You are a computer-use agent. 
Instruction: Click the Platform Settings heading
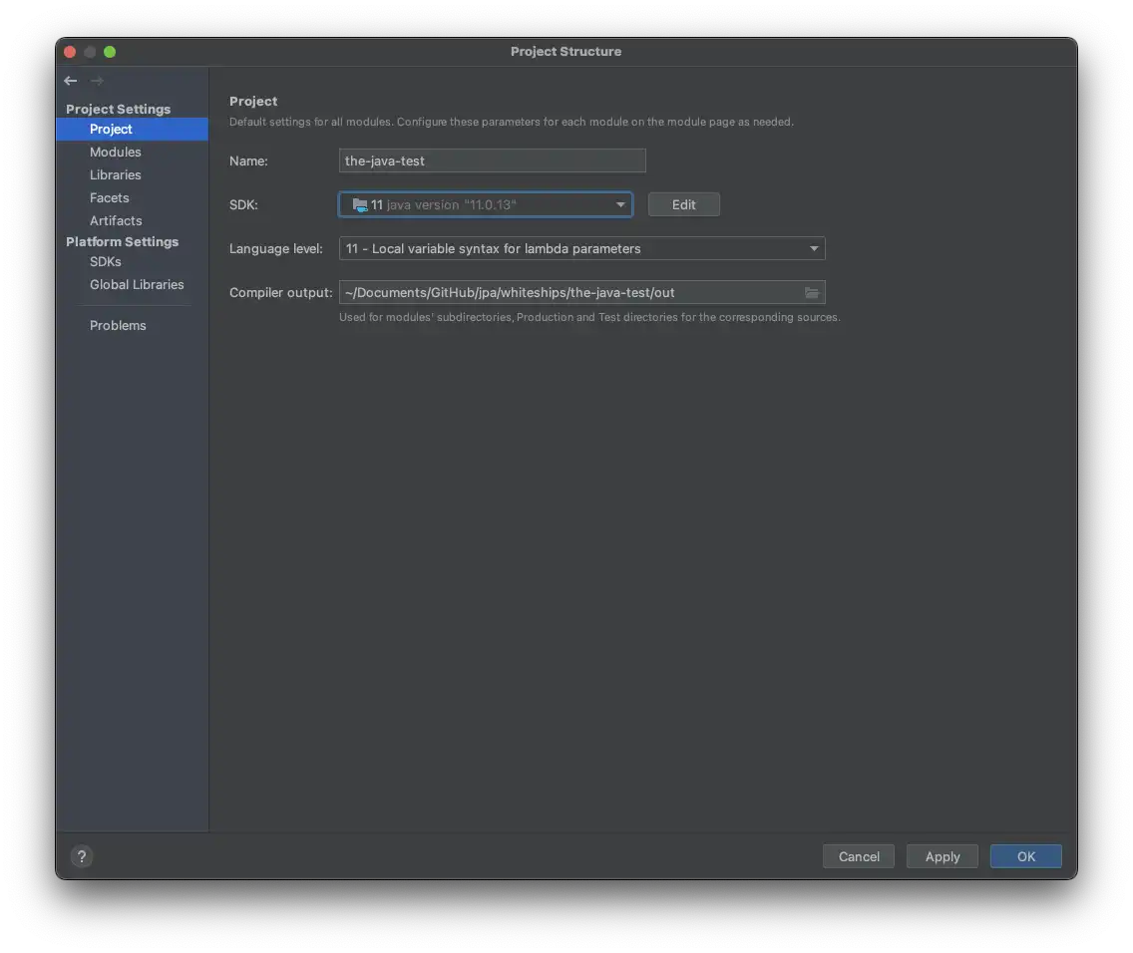122,242
